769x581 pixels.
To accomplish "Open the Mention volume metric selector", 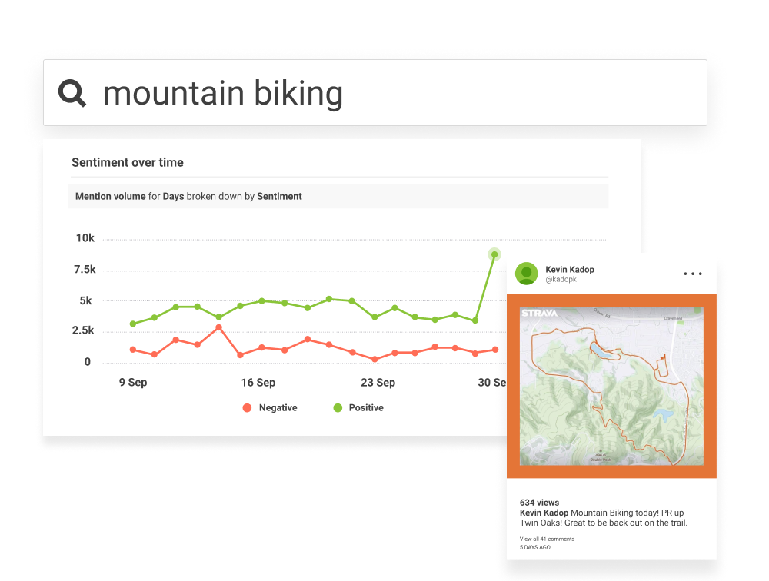I will [110, 197].
